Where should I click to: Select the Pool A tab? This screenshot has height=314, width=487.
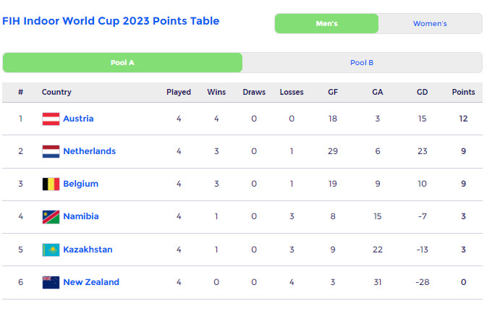point(123,63)
